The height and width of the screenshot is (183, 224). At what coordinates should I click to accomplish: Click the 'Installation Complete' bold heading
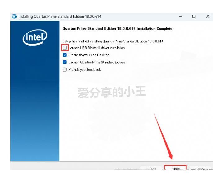117,29
